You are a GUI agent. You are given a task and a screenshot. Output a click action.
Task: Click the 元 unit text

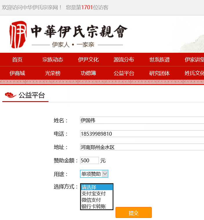[x=103, y=161]
